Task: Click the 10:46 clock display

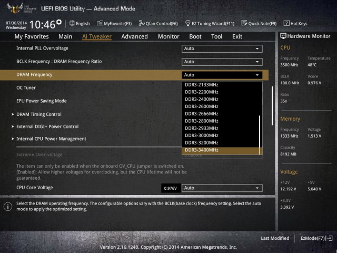Action: tap(42, 25)
